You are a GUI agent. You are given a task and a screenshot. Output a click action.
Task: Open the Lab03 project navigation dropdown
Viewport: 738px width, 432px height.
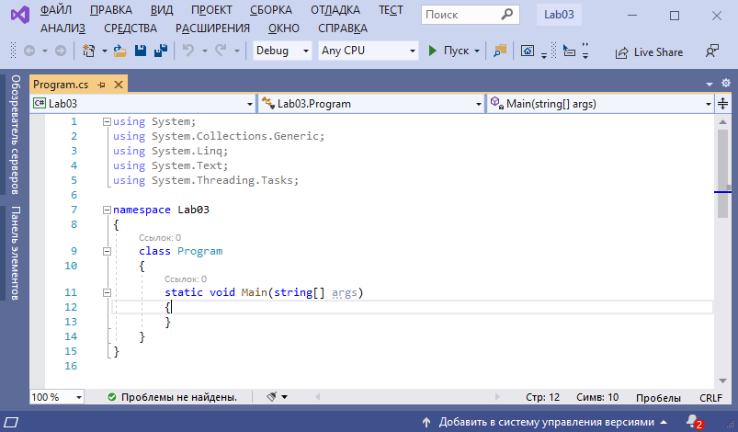[143, 104]
